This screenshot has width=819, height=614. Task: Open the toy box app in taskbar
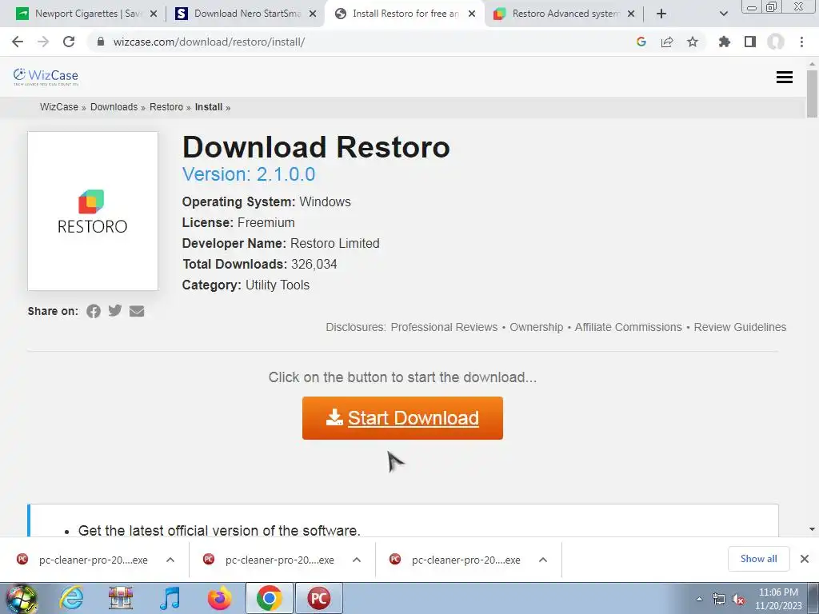[x=121, y=598]
